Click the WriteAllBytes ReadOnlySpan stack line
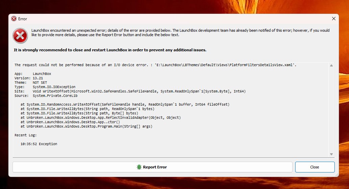 pyautogui.click(x=87, y=109)
